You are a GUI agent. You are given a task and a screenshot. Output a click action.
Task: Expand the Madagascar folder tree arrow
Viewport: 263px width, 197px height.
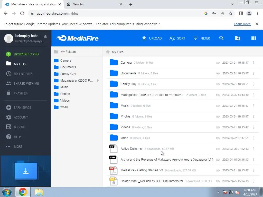pyautogui.click(x=98, y=81)
